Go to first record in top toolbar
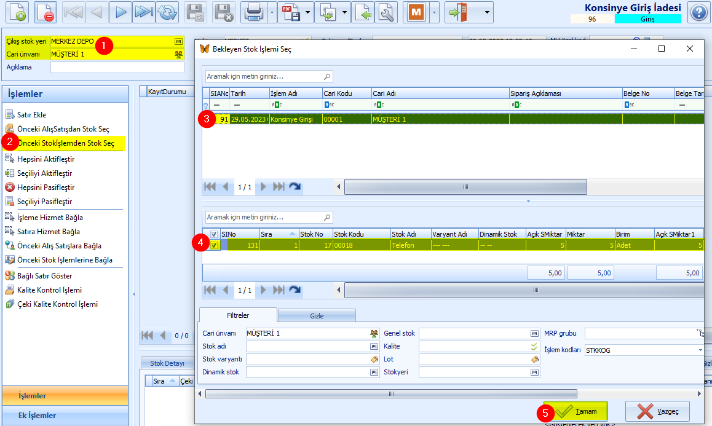 [x=73, y=12]
